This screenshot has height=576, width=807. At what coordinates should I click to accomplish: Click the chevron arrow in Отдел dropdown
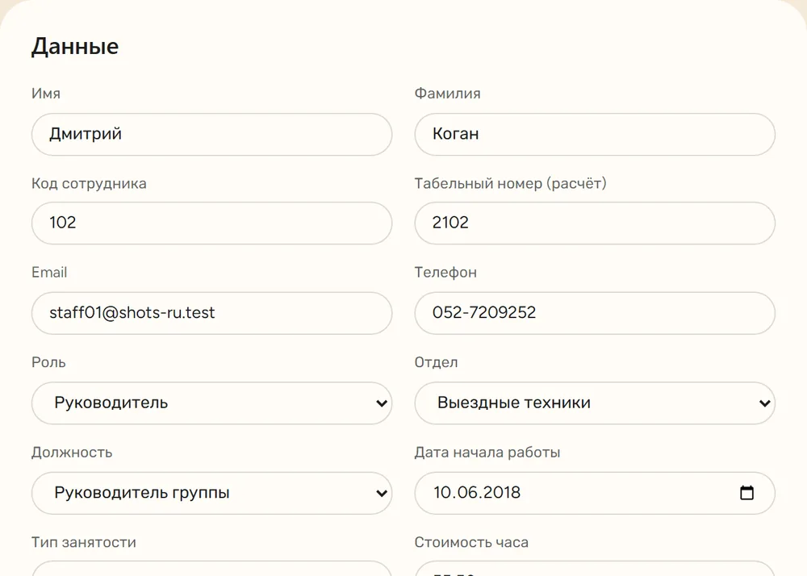click(x=764, y=403)
